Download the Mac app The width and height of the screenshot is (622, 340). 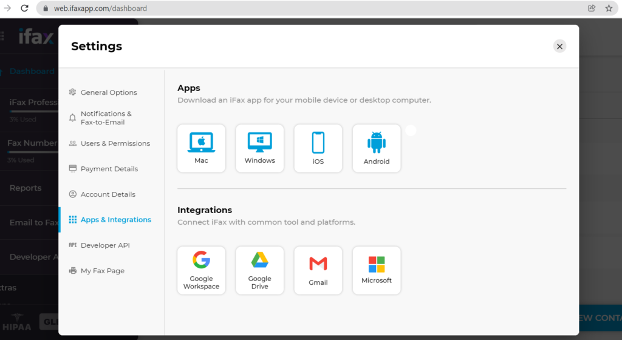pos(201,148)
